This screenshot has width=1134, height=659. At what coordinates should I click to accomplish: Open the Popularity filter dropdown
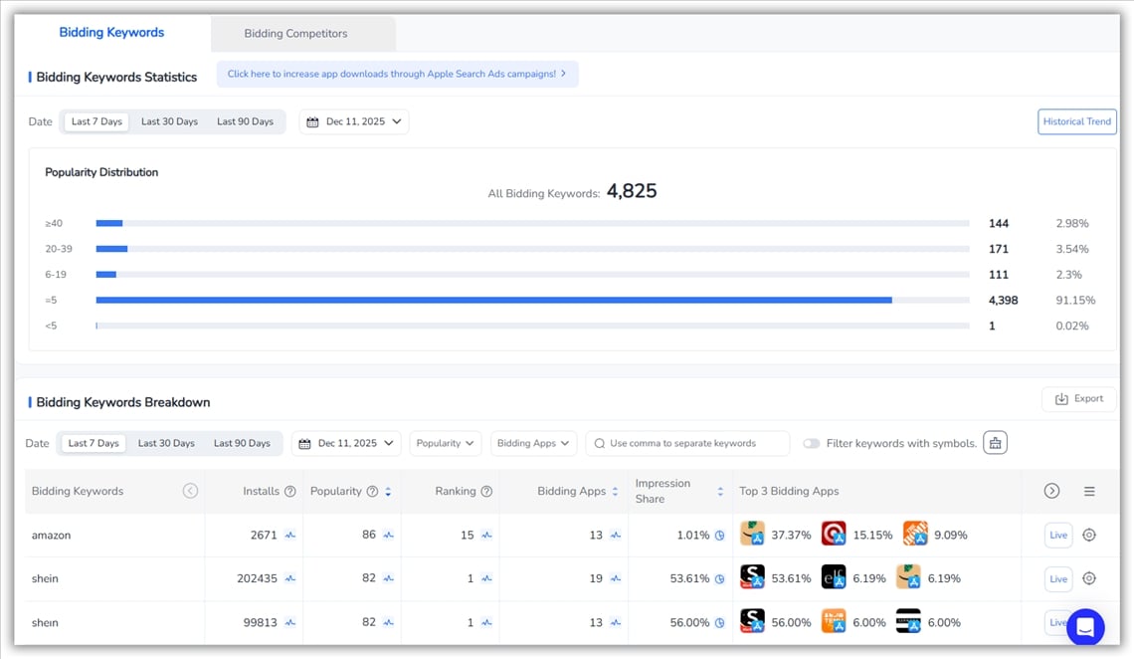point(445,443)
